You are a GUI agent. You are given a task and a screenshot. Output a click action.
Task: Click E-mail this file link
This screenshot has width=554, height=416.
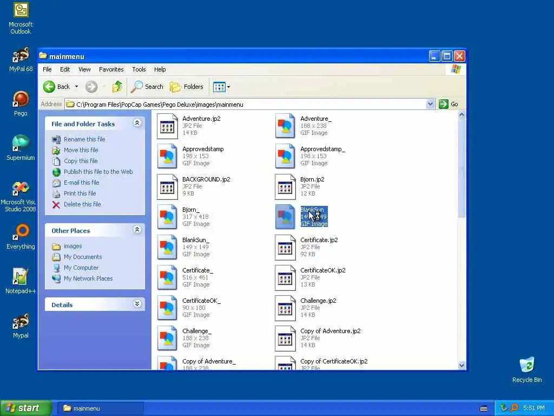click(x=81, y=183)
